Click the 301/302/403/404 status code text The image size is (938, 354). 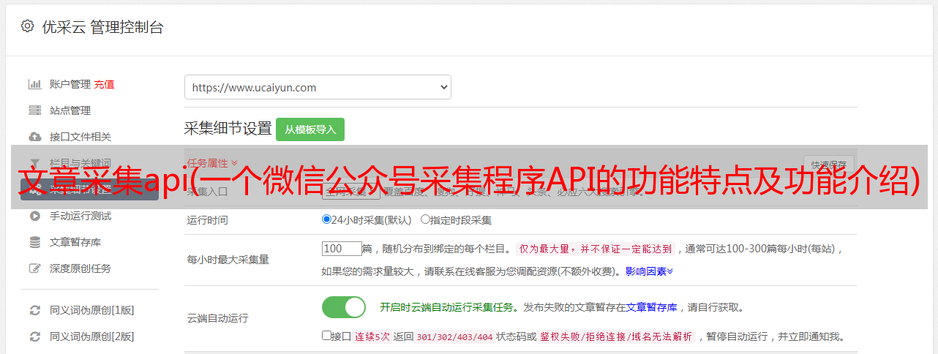(454, 337)
